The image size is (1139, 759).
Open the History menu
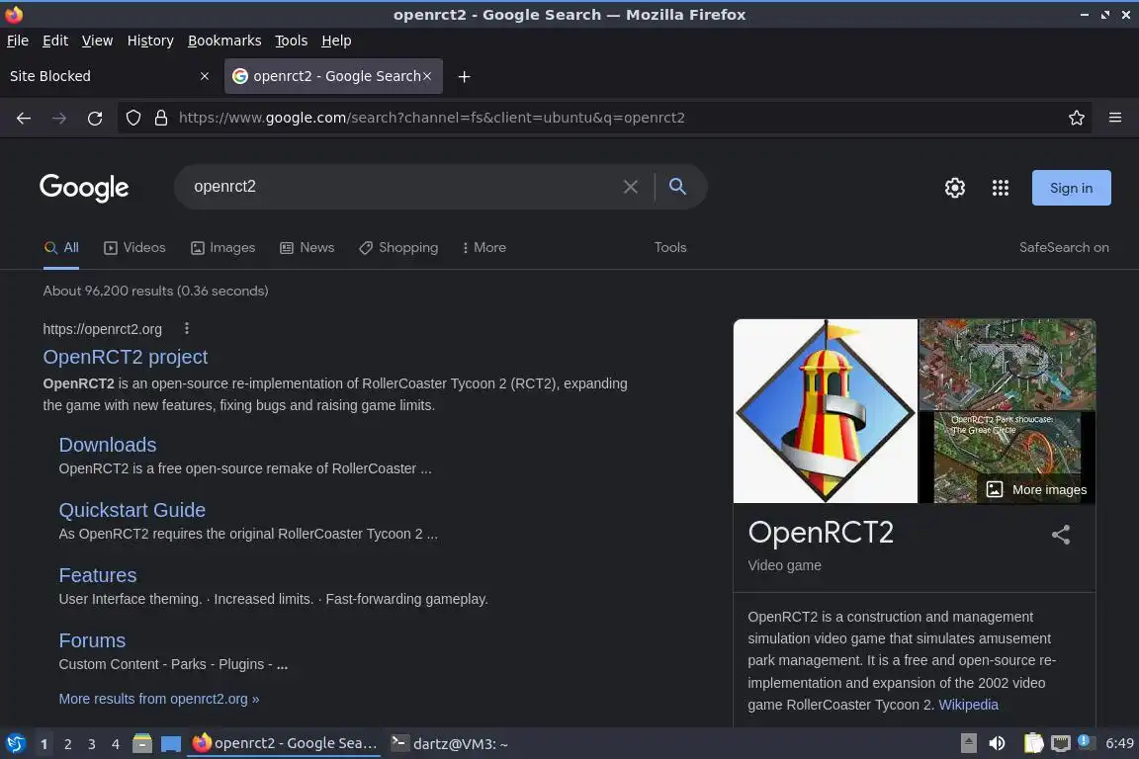150,41
